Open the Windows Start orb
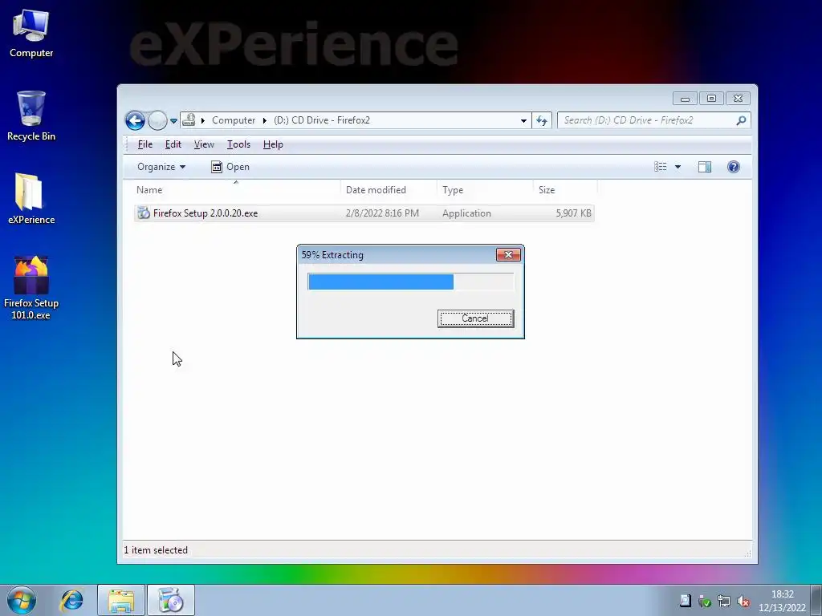822x616 pixels. pyautogui.click(x=22, y=600)
